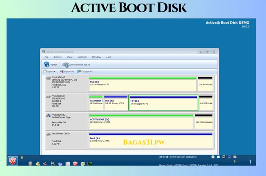Open the Wizards menu
Viewport: 266px width, 176px height.
82,57
